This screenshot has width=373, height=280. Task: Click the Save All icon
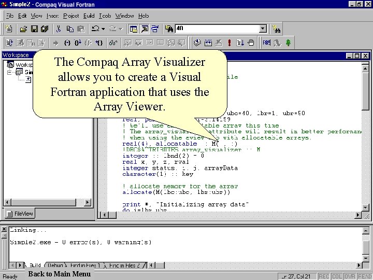pyautogui.click(x=45, y=29)
